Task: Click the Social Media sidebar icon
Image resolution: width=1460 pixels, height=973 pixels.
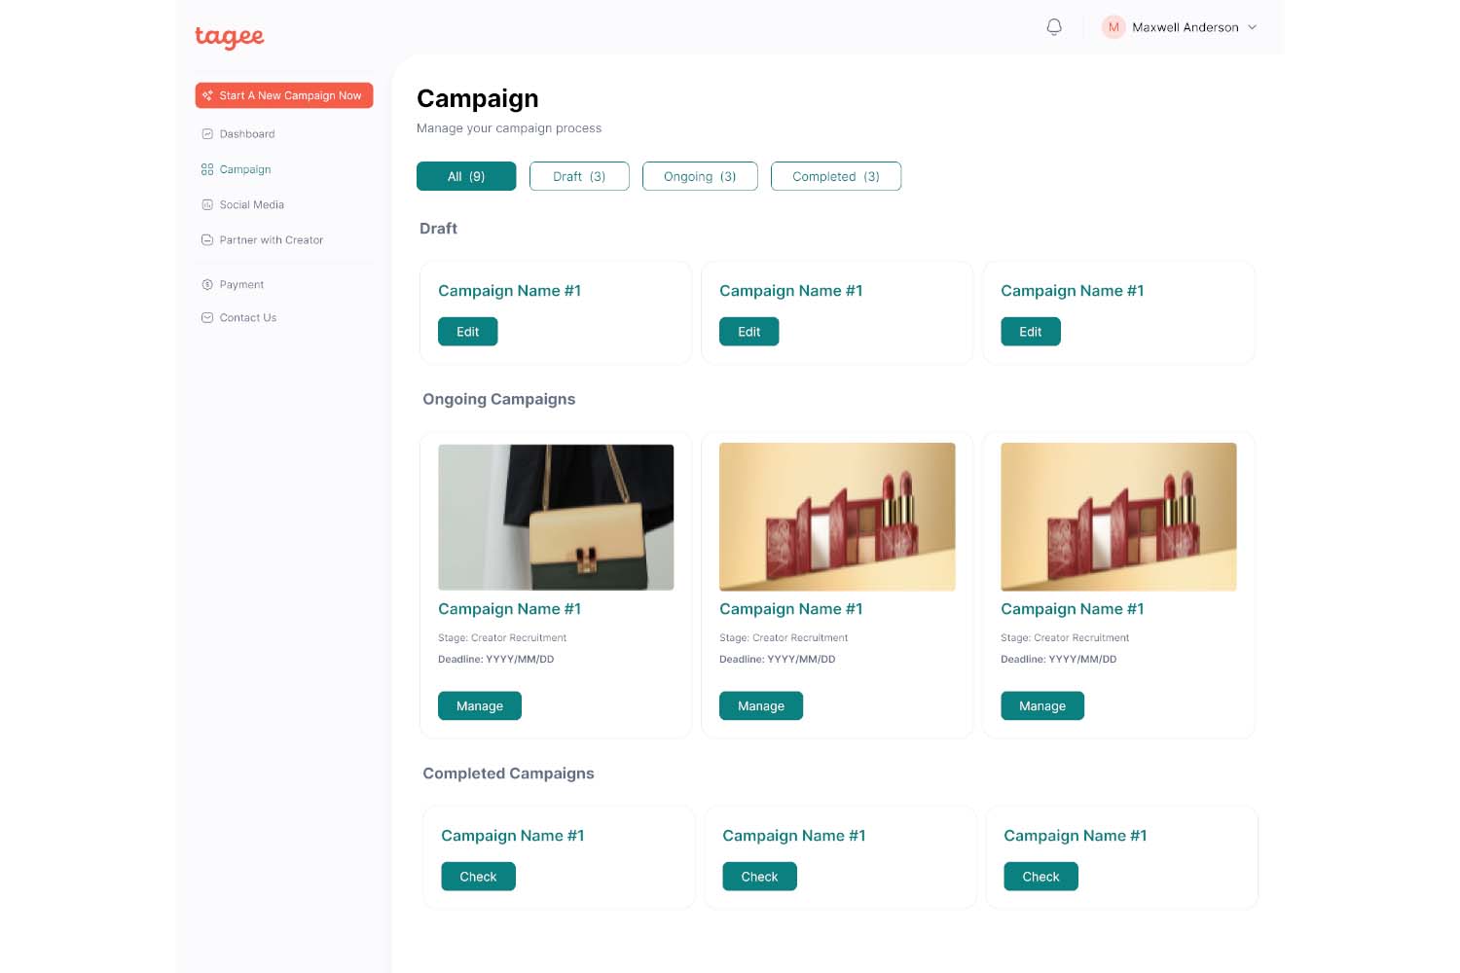Action: 207,205
